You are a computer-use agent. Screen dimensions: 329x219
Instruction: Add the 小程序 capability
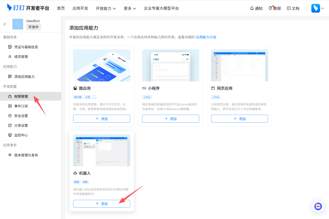pos(171,119)
